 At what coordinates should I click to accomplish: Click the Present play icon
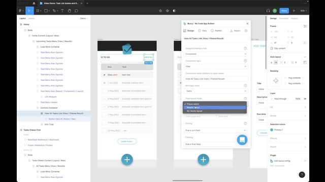tap(294, 11)
